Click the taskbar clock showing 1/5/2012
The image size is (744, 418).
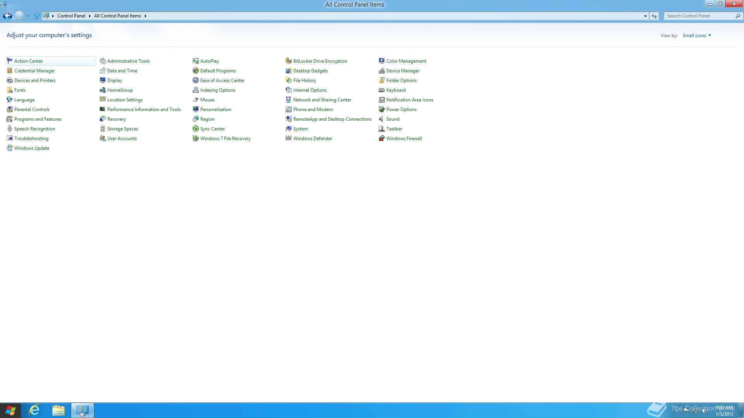point(725,411)
